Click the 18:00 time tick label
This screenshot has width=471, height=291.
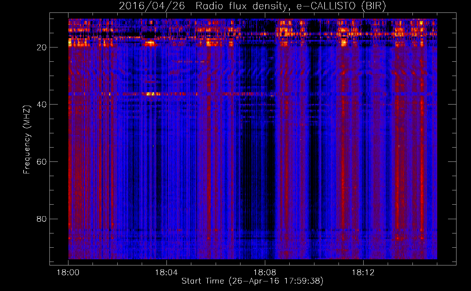[x=68, y=273]
